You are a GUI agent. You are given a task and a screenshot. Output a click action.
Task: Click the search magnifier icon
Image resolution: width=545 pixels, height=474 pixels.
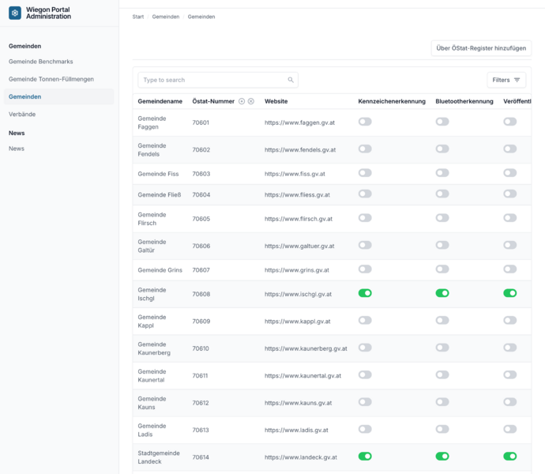pos(291,80)
